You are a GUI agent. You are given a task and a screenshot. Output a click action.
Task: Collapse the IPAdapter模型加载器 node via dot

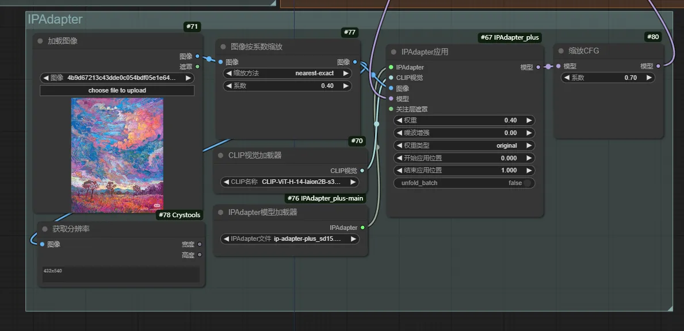point(220,212)
